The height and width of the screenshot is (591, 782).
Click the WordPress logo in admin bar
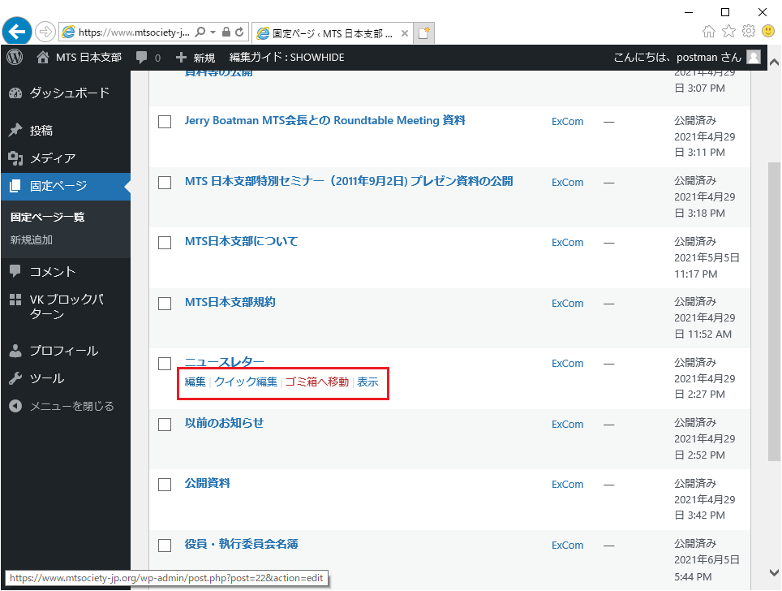coord(15,58)
